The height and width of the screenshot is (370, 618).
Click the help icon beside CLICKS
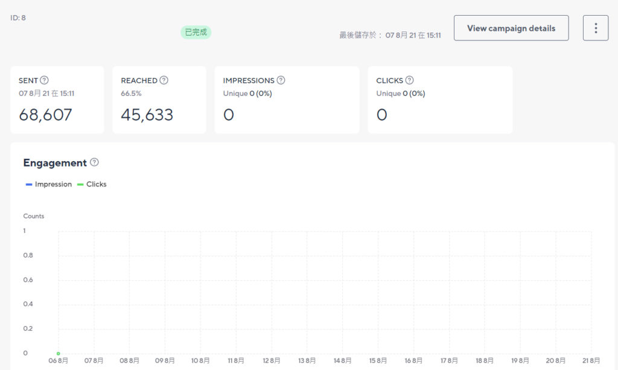410,80
